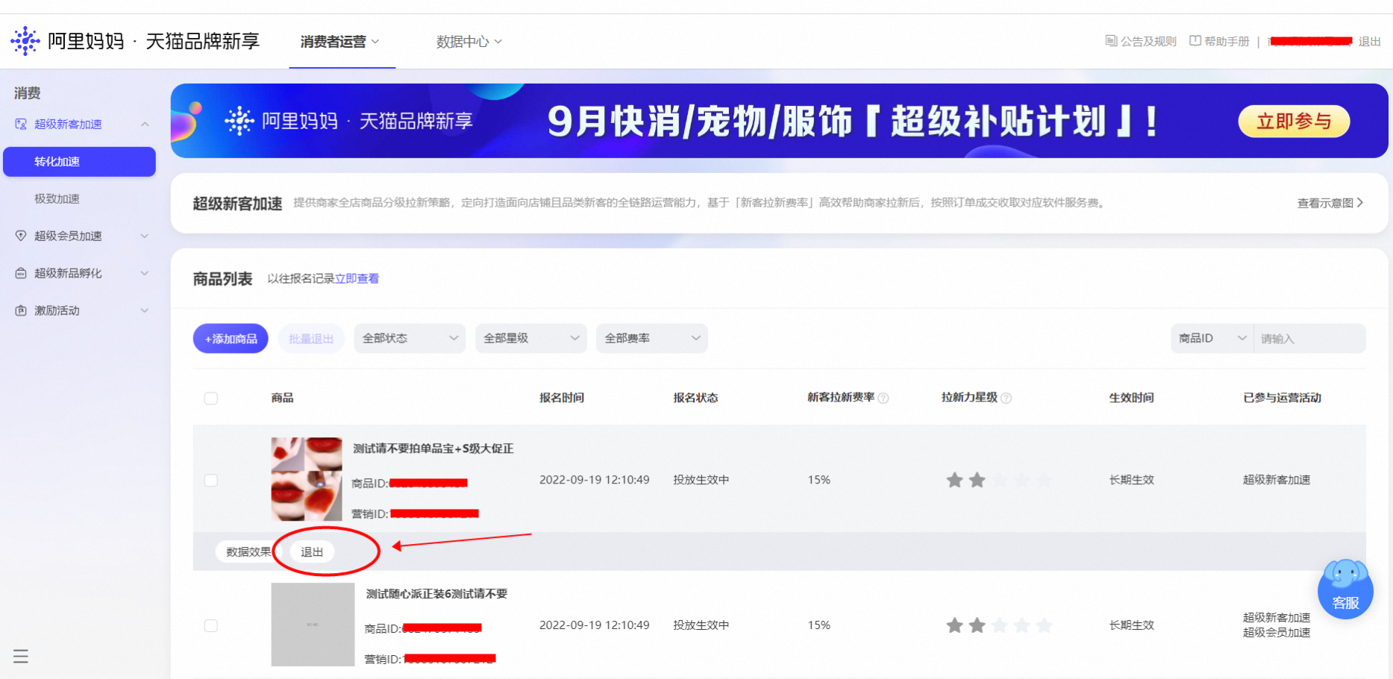
Task: Open the 消费者运营 top menu
Action: [x=340, y=42]
